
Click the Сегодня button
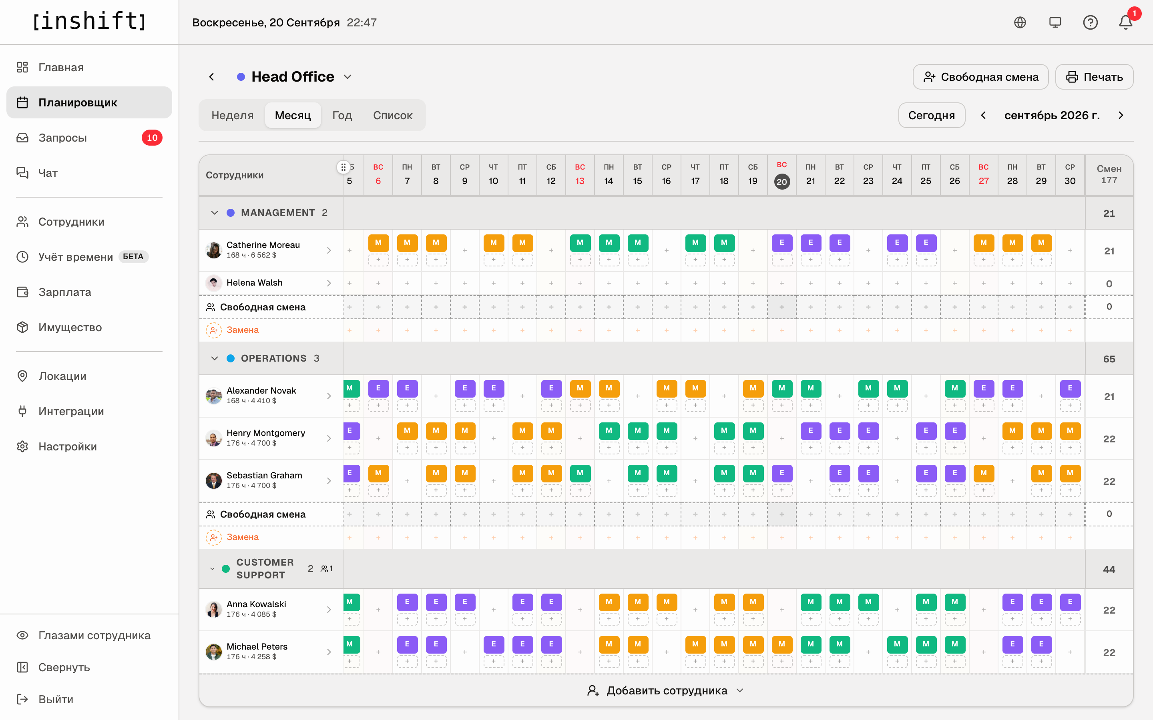(x=932, y=115)
